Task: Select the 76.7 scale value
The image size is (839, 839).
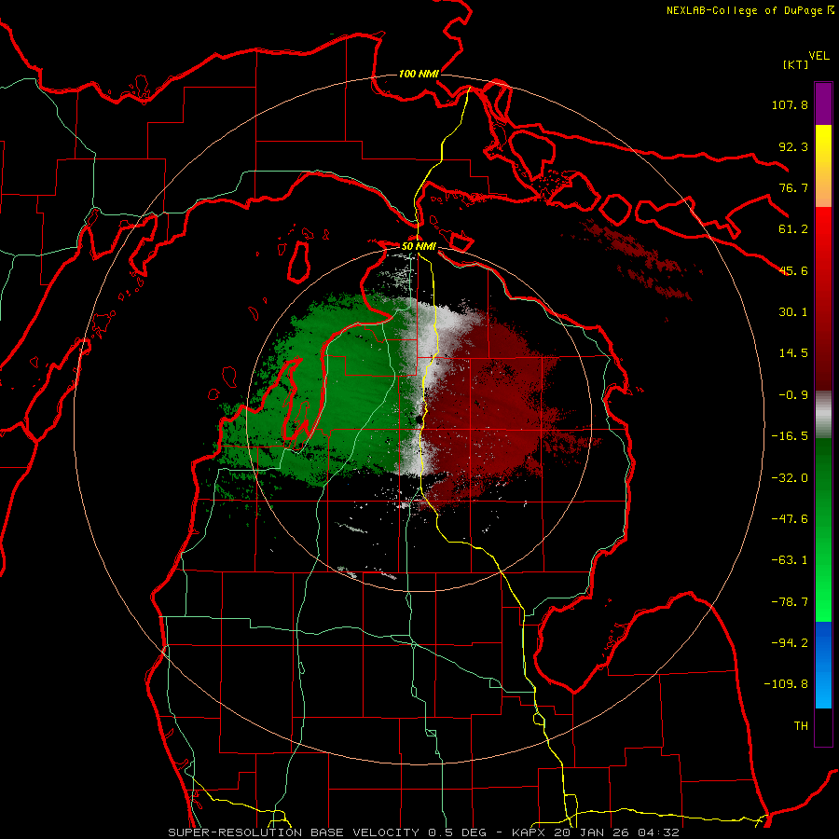Action: coord(793,187)
